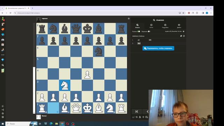Open the Play pawn icon in the sidebar
This screenshot has width=224, height=126.
[x=3, y=19]
